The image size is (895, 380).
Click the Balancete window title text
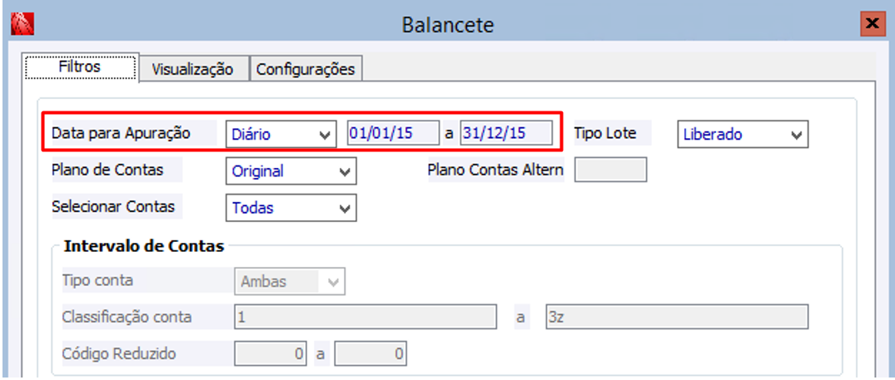tap(448, 25)
